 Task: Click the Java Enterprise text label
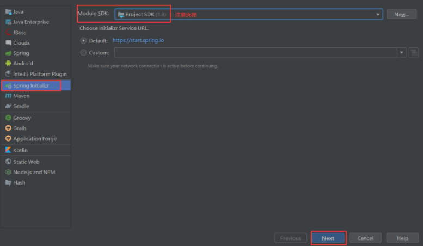coord(31,22)
